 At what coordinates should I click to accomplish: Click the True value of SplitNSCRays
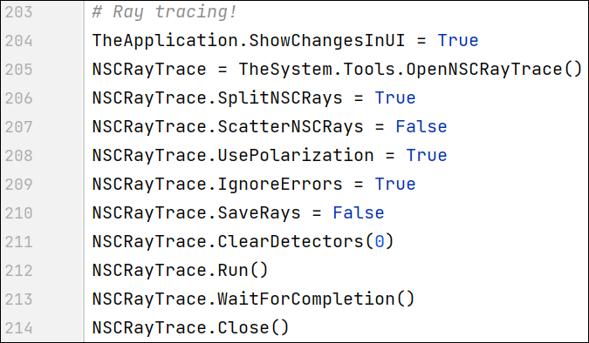(x=395, y=98)
